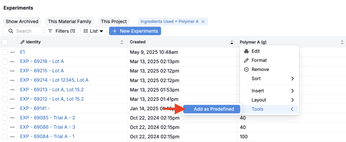Select Format from the column menu
Screen dimensions: 346x142
click(259, 60)
